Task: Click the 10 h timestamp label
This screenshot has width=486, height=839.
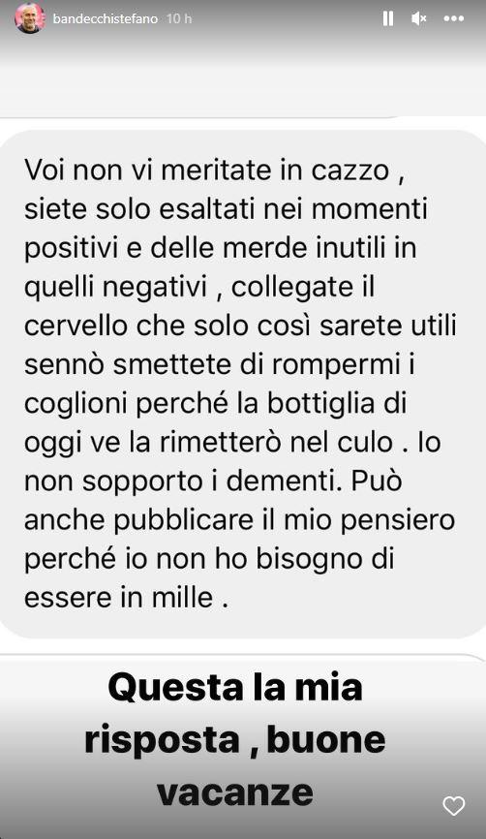Action: click(x=179, y=18)
